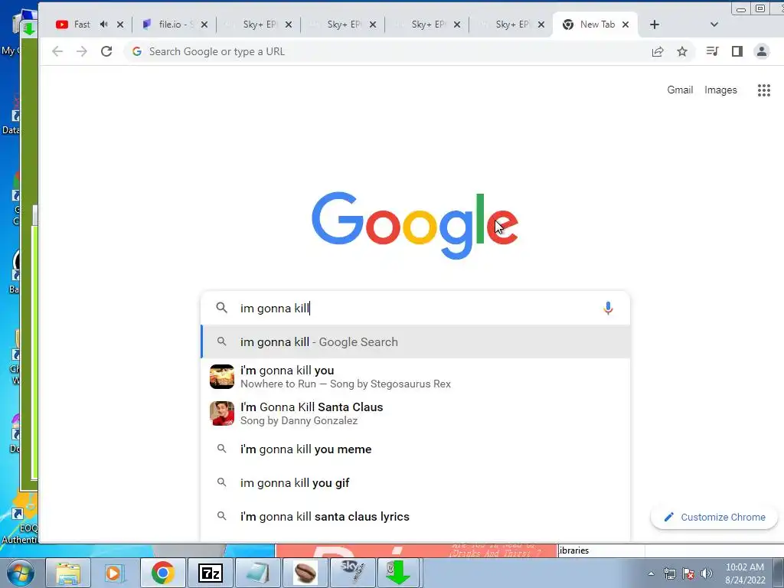Expand the tab search chevron
The height and width of the screenshot is (588, 784).
pos(714,24)
